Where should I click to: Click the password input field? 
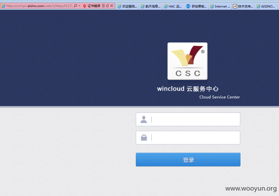[x=188, y=138]
